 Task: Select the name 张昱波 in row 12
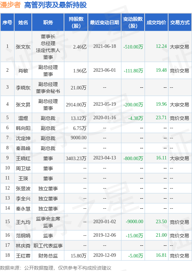coord(23,188)
